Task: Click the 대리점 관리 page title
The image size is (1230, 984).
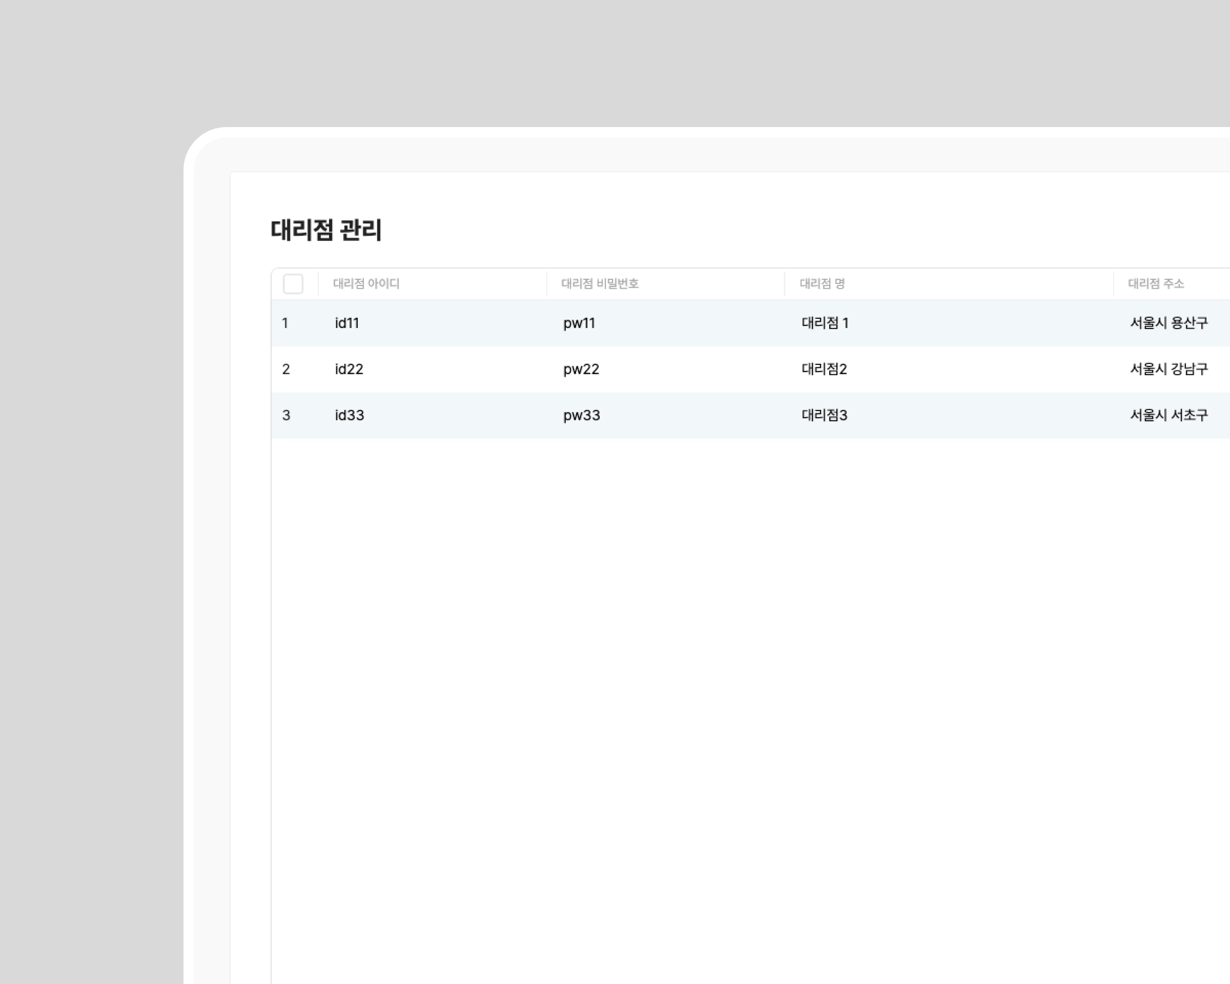Action: click(x=326, y=230)
